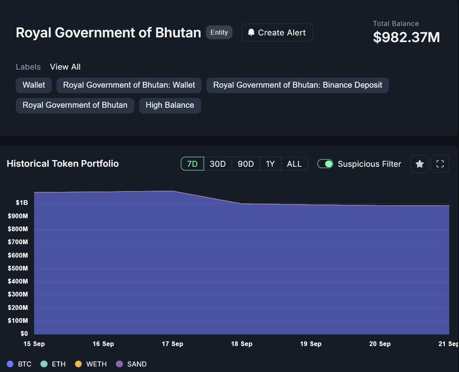Click the bell icon in Create Alert

pyautogui.click(x=251, y=33)
